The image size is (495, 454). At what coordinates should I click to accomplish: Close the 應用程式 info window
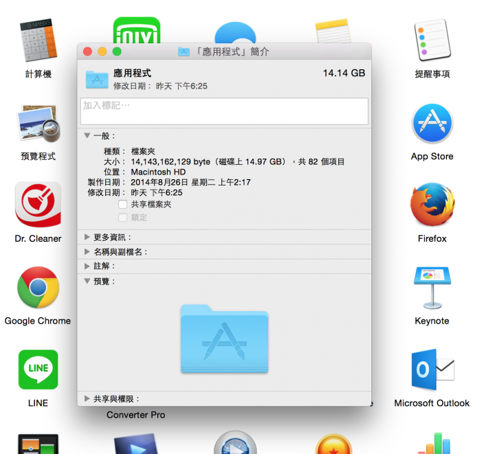[x=87, y=52]
